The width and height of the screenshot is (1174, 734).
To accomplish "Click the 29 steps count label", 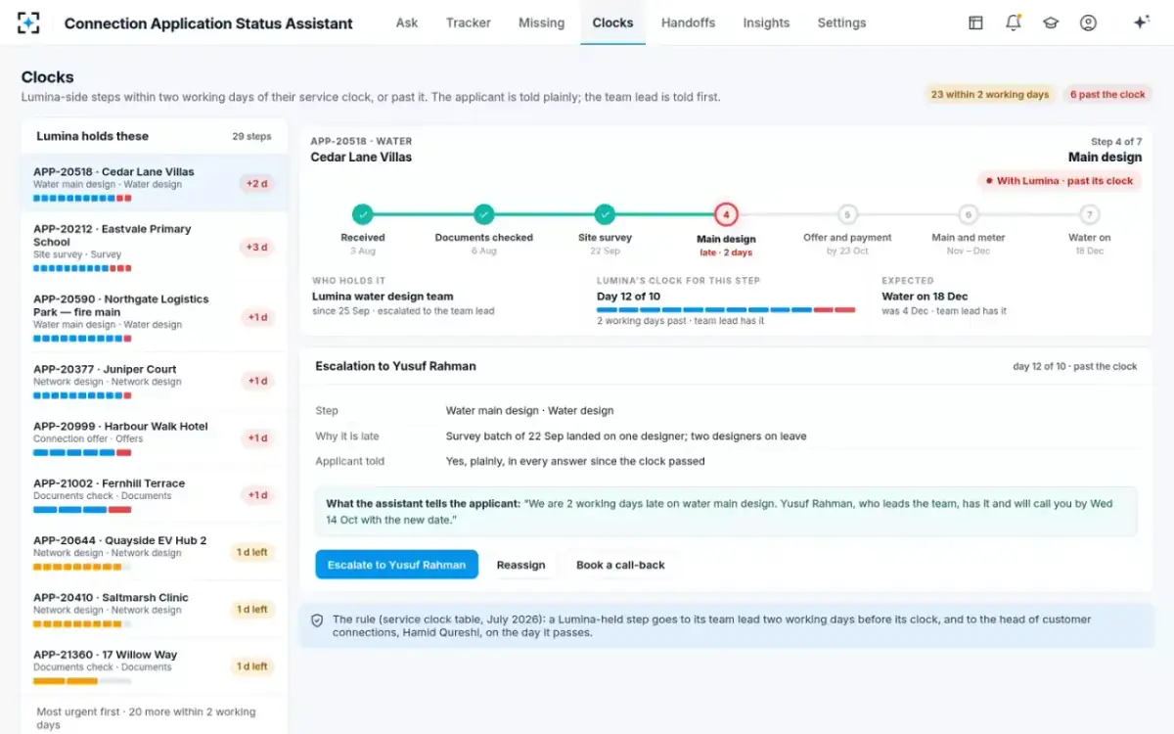I will (251, 137).
